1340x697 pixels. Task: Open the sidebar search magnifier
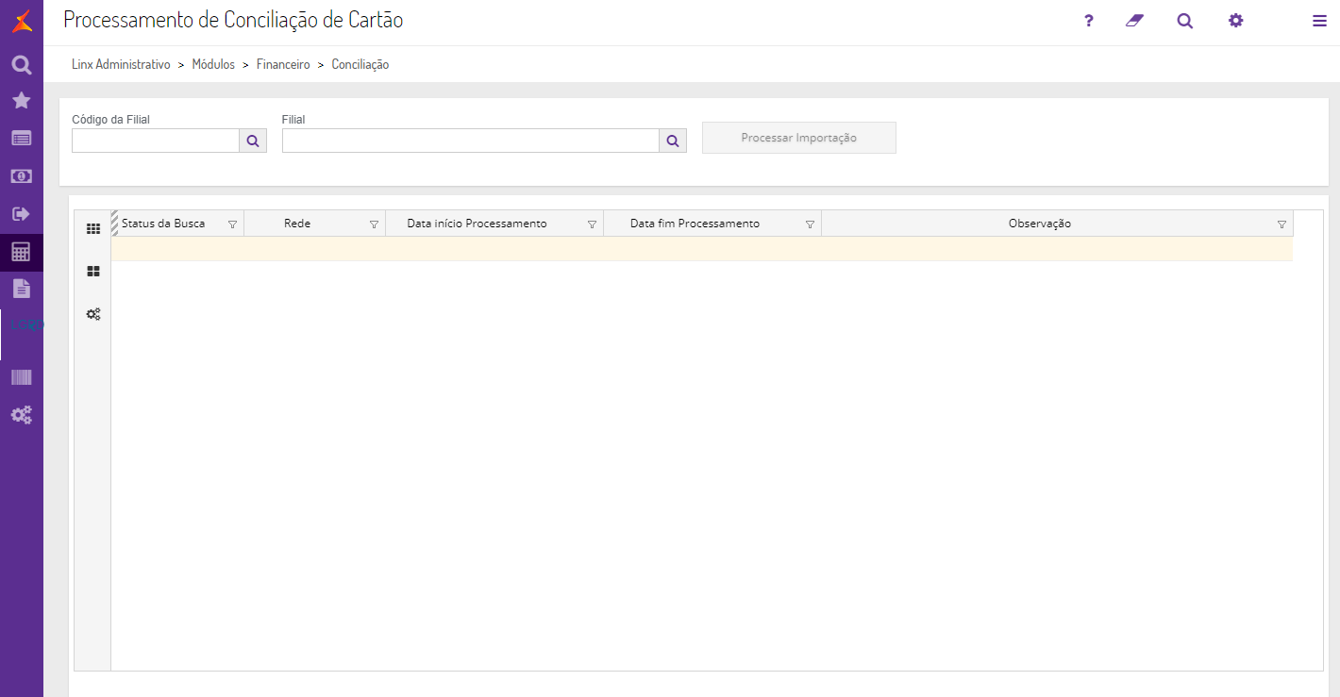click(22, 65)
